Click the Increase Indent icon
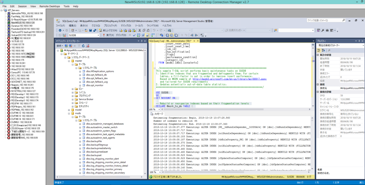Screen dimensions: 365x185 point(196,35)
